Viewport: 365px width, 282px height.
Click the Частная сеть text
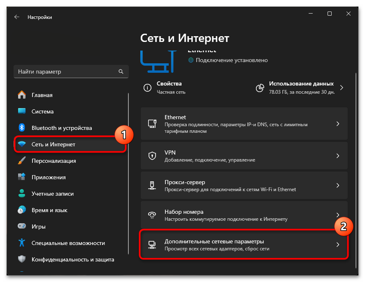171,92
